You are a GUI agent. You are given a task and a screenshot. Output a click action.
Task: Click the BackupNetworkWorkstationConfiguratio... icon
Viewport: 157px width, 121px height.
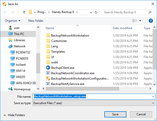pyautogui.click(x=48, y=78)
